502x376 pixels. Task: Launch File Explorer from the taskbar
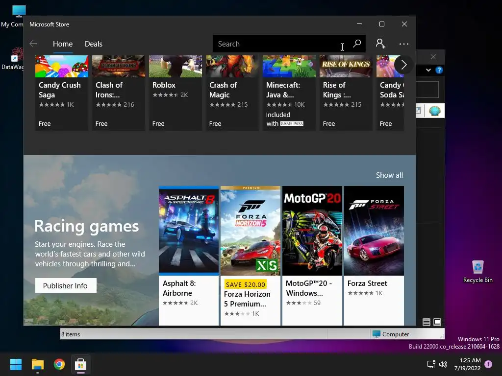[x=38, y=364]
